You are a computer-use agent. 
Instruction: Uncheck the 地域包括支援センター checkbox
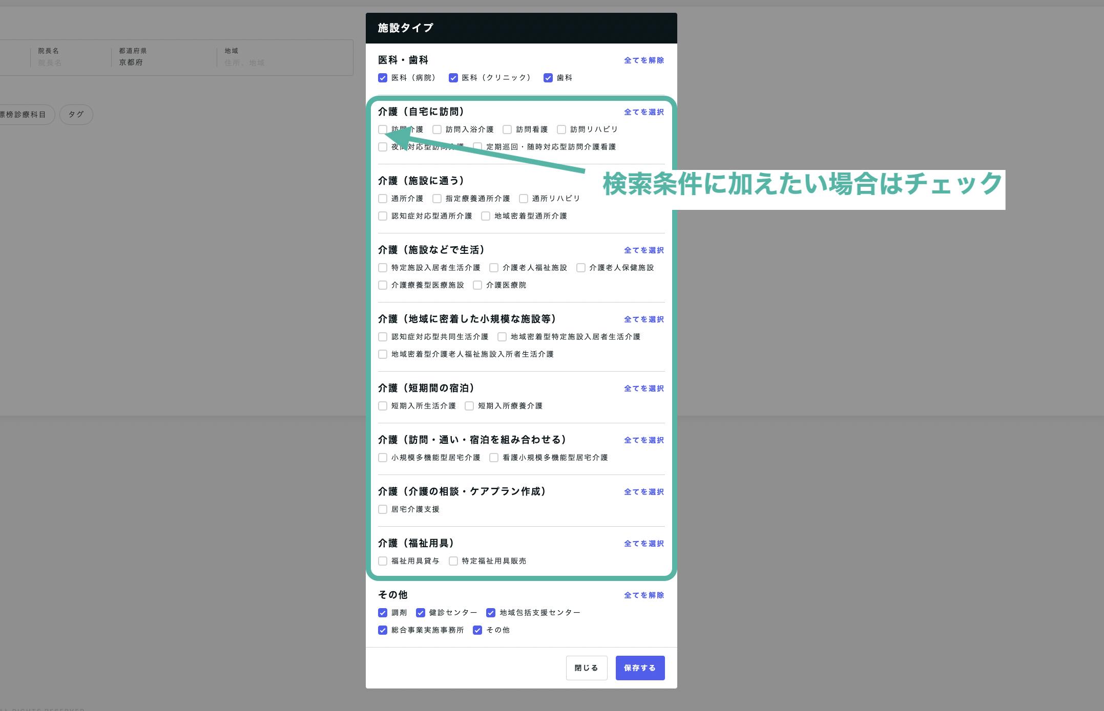point(491,613)
